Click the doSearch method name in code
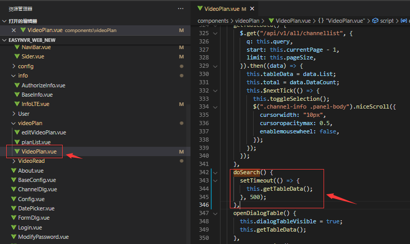This screenshot has height=244, width=410. click(246, 173)
